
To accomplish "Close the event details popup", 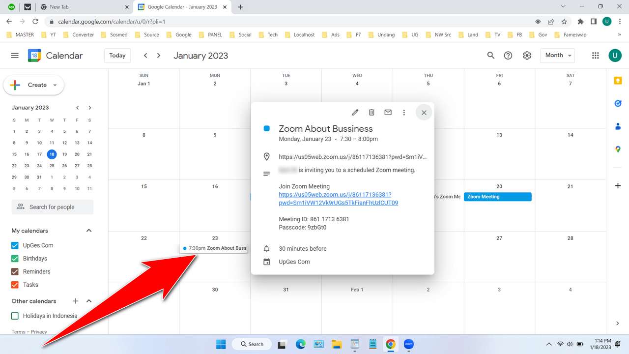I will (424, 113).
